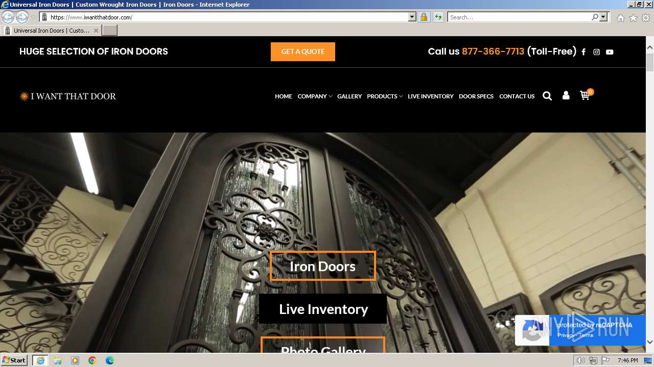The image size is (654, 367).
Task: Refresh the page using address bar refresh icon
Action: click(x=438, y=17)
